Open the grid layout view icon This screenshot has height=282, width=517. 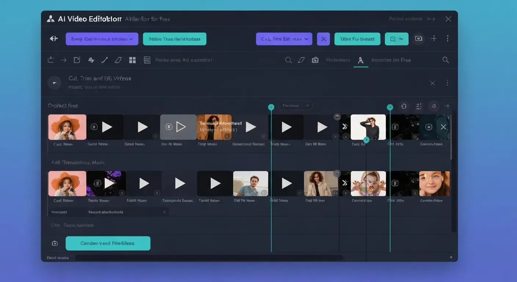(132, 59)
